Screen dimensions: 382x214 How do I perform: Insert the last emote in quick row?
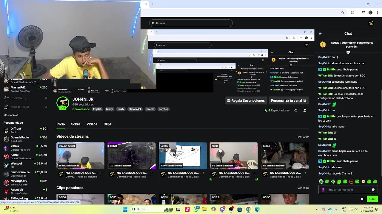tap(375, 181)
